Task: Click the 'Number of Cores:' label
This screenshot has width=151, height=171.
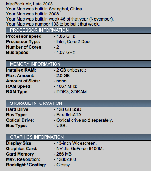Action: 24,47
